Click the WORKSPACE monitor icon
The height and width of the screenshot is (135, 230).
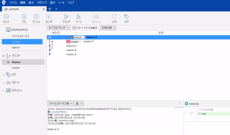(8, 30)
